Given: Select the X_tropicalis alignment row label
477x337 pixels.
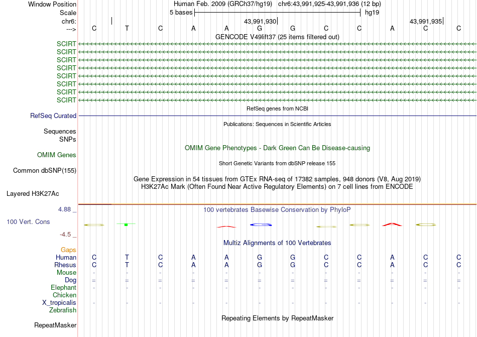Looking at the screenshot, I should coord(59,303).
